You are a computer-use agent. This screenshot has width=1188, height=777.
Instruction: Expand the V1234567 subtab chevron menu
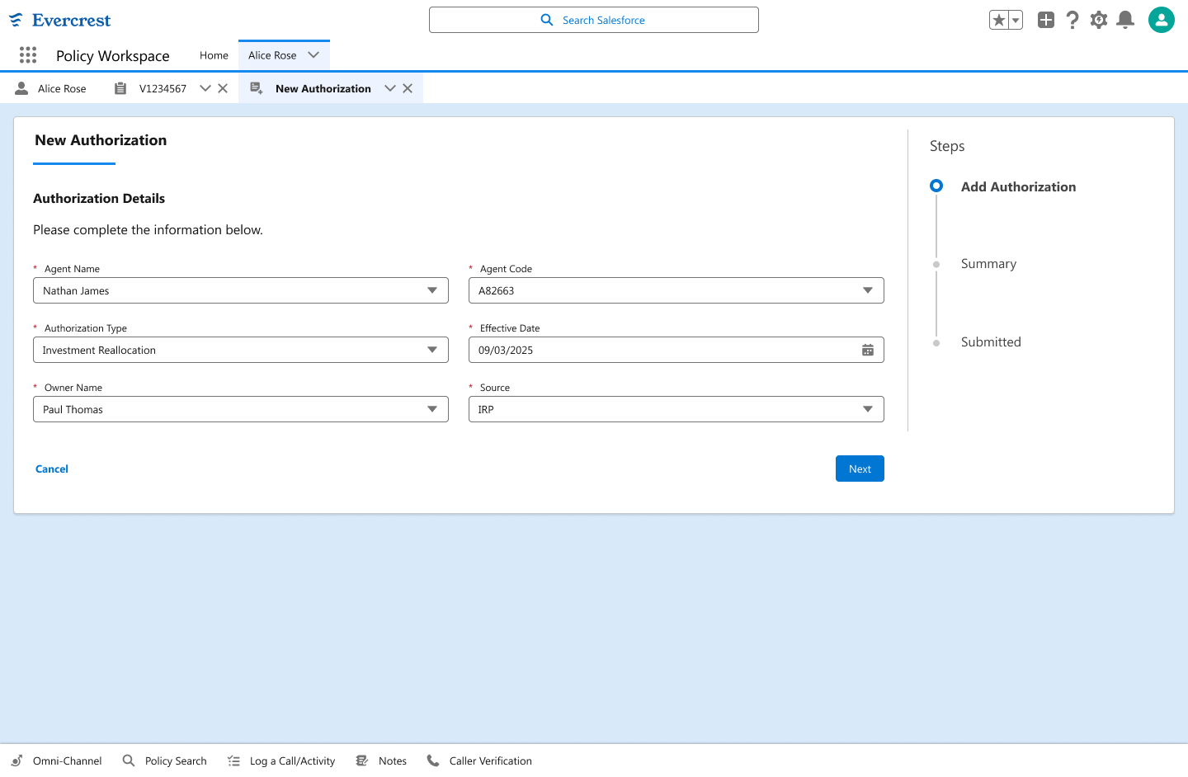click(205, 88)
